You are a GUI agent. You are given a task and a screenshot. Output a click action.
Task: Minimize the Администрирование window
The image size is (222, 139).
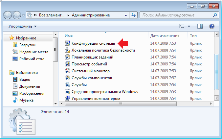click(x=192, y=6)
